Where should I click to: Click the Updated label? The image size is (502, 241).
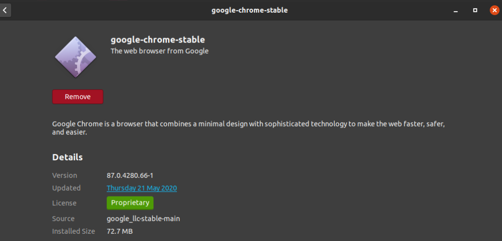[x=67, y=188]
